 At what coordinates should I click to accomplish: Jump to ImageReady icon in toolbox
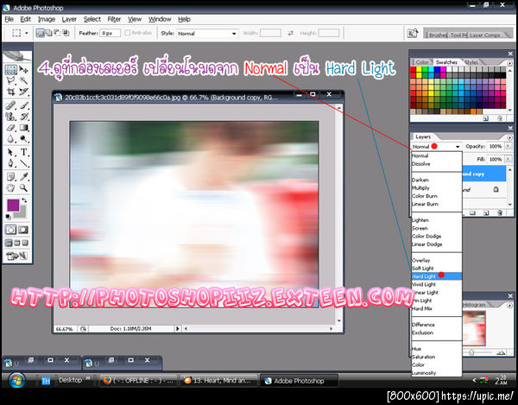tap(16, 256)
